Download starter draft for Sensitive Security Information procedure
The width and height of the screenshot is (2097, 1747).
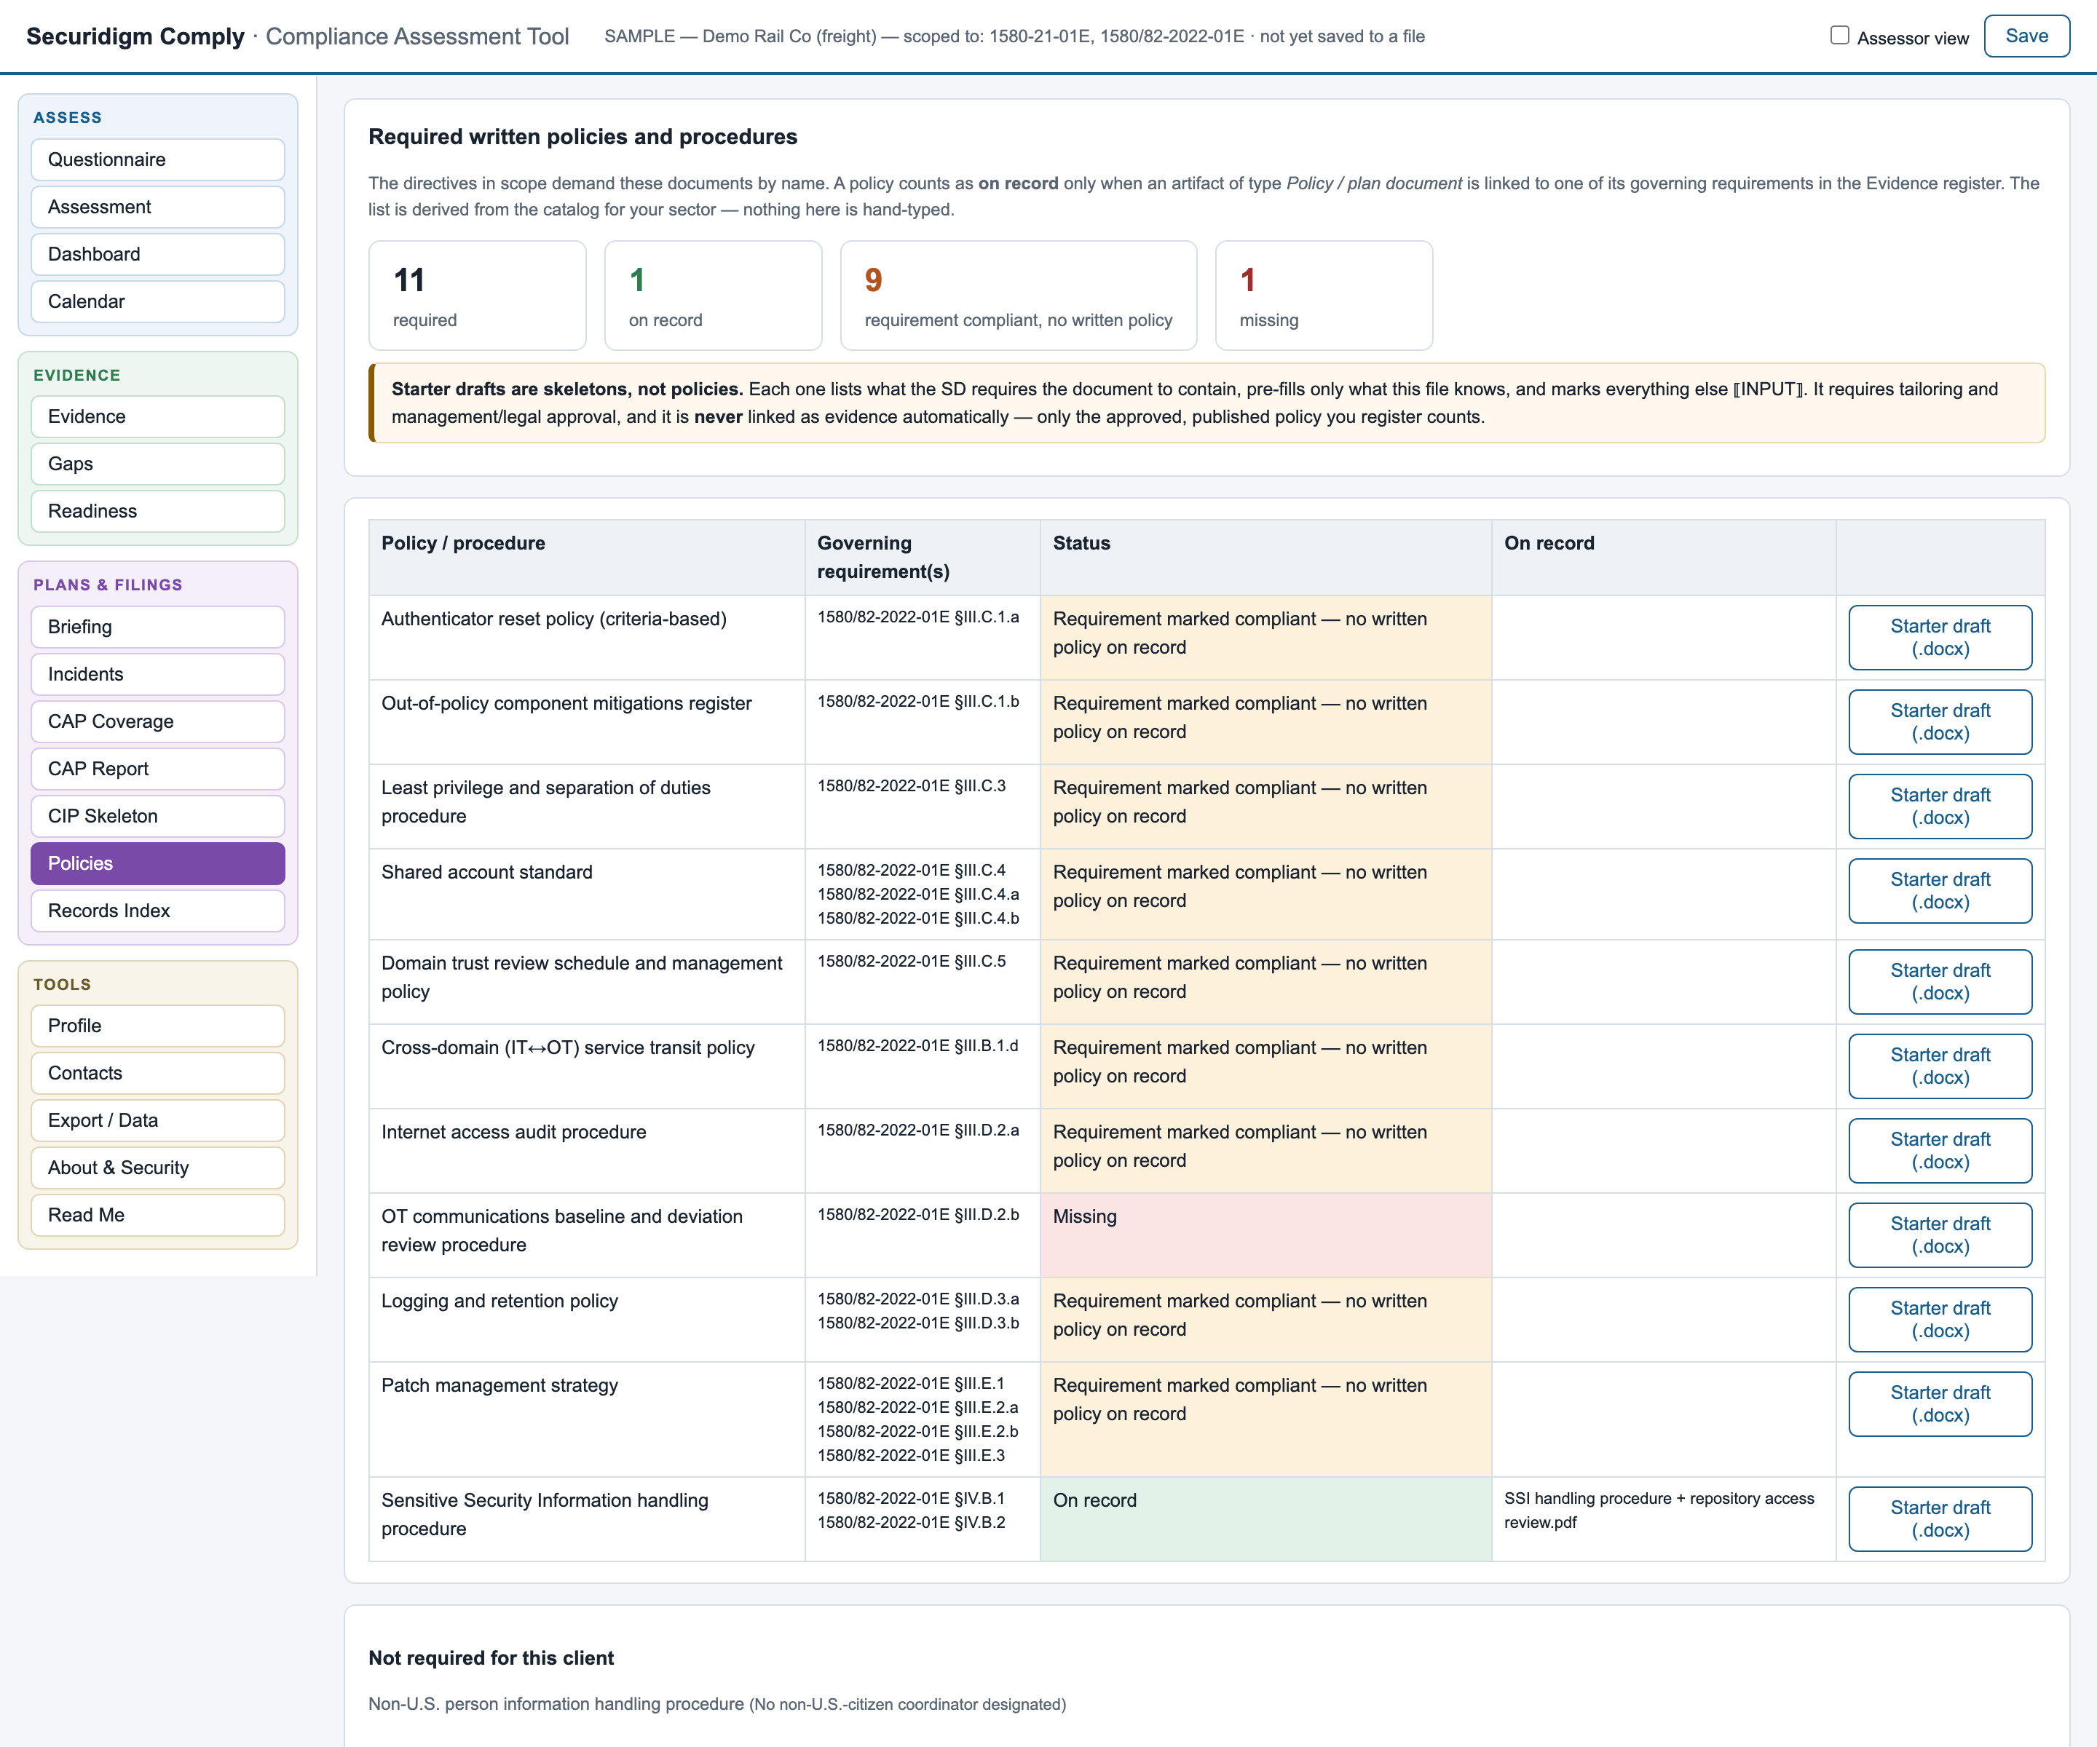(1940, 1519)
